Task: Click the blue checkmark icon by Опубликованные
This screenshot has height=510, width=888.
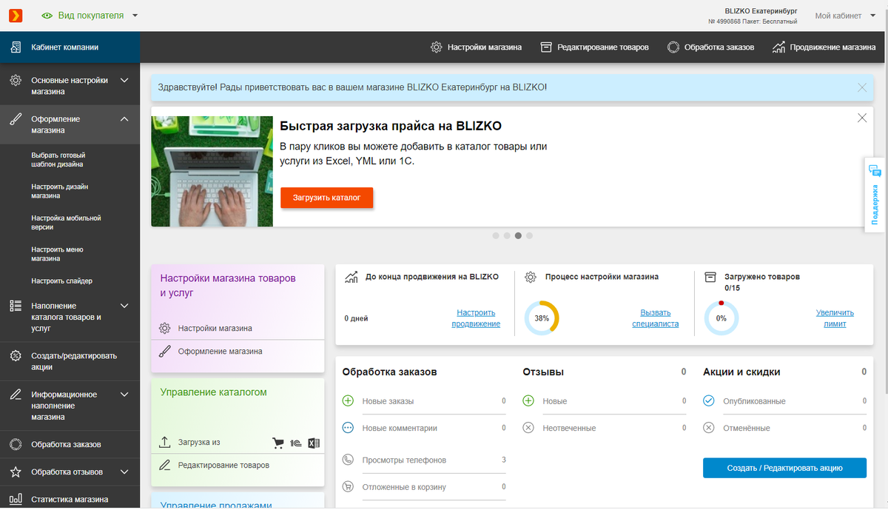Action: pos(708,400)
